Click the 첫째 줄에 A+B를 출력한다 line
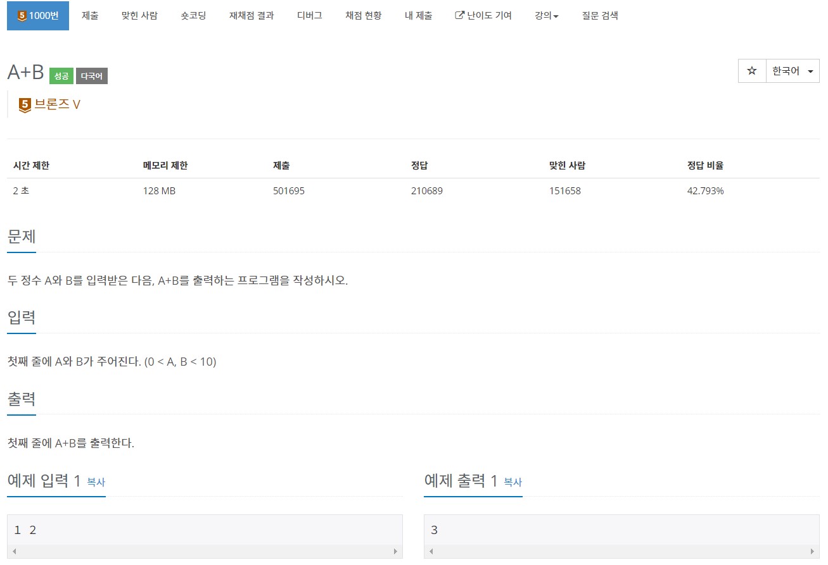828x565 pixels. coord(70,443)
